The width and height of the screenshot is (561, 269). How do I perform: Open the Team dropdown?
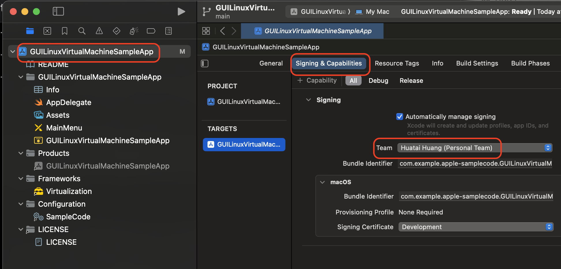[x=475, y=148]
